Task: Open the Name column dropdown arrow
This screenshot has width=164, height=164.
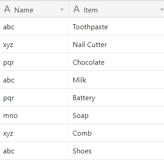Action: click(62, 10)
